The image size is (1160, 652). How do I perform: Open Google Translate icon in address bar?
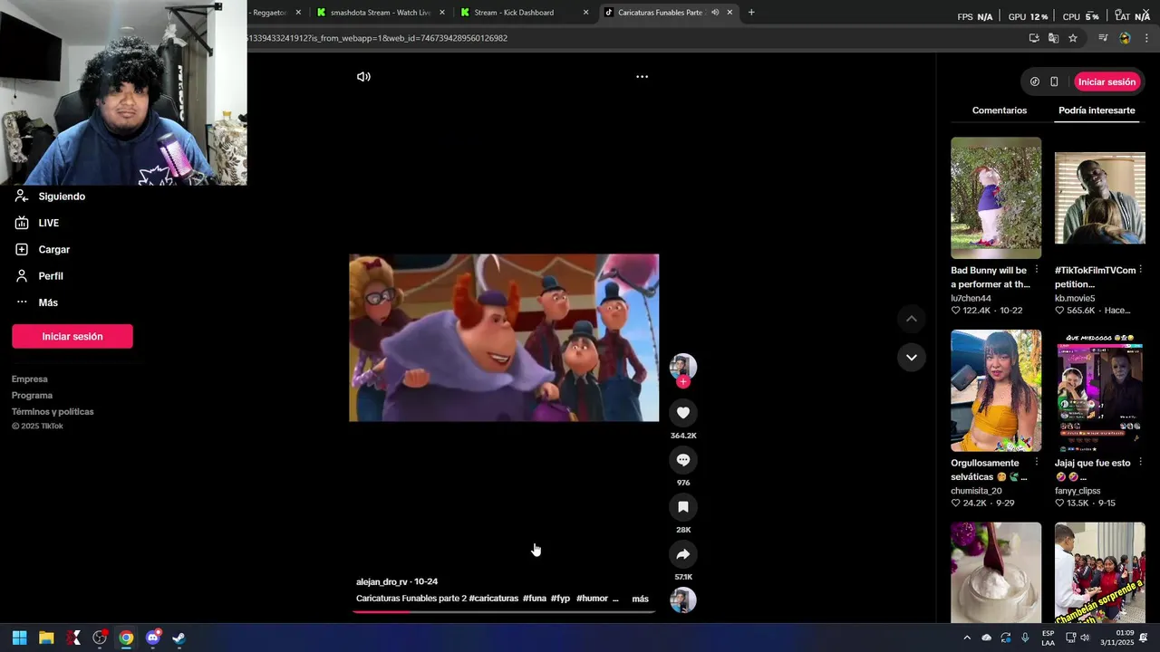(x=1053, y=38)
